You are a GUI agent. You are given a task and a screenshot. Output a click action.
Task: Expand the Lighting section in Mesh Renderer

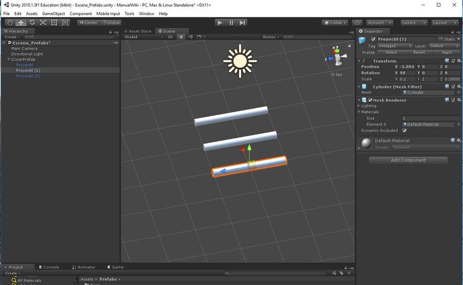(x=359, y=106)
